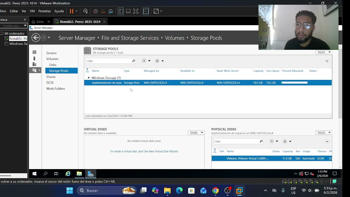Open File Explorer in guest taskbar

coord(79,174)
